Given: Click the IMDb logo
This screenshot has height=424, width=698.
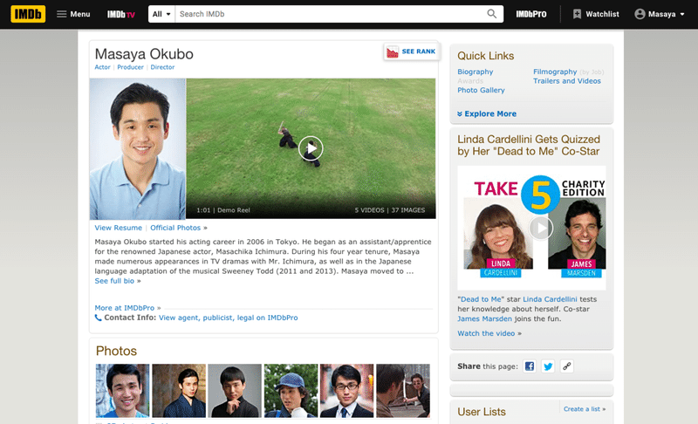Looking at the screenshot, I should click(x=28, y=14).
